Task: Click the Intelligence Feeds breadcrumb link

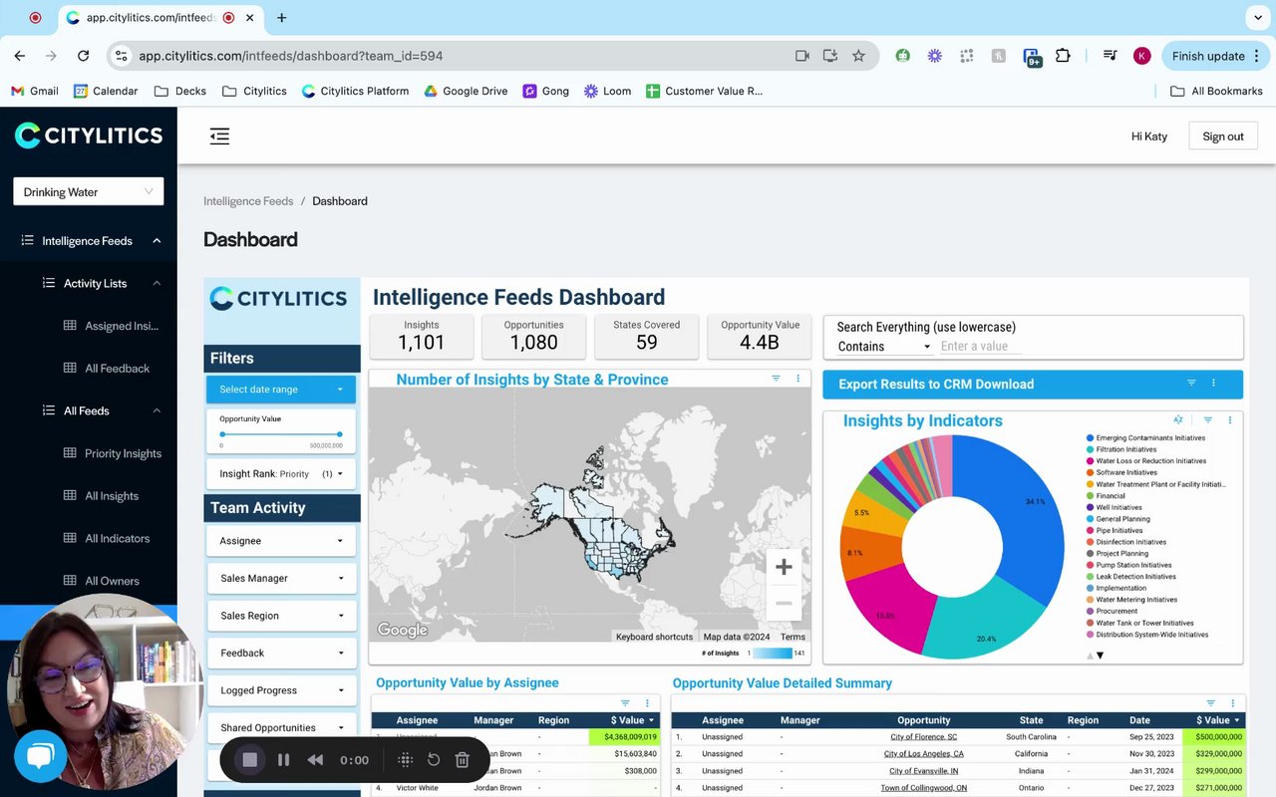Action: (x=248, y=201)
